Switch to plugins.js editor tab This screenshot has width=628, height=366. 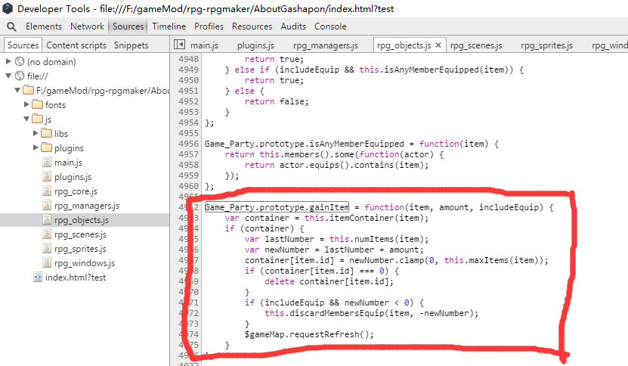coord(255,45)
